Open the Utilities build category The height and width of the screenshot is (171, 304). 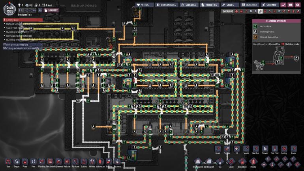pos(92,162)
